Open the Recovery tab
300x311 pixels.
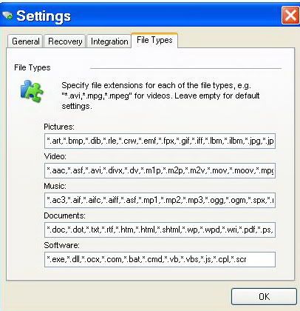click(65, 41)
